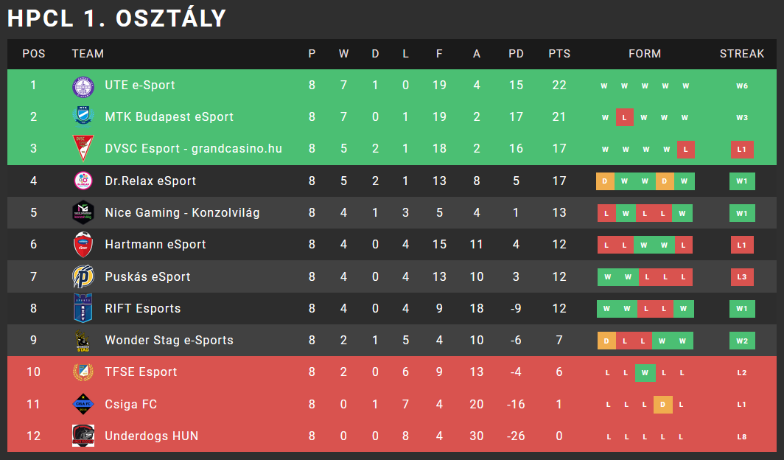Click the TEAM column header

click(x=88, y=54)
